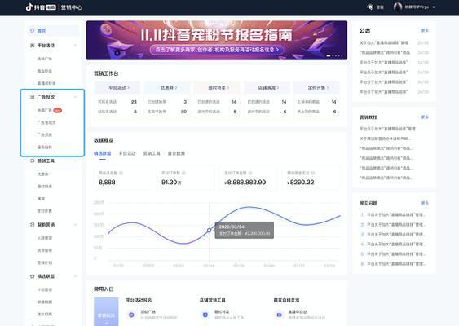The image size is (459, 326).
Task: Click the shield icon next to 限时特卖 shortcut
Action: click(205, 315)
